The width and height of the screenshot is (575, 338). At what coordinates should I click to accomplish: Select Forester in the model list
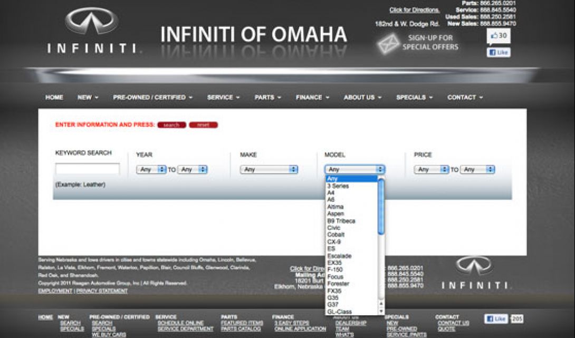coord(351,284)
